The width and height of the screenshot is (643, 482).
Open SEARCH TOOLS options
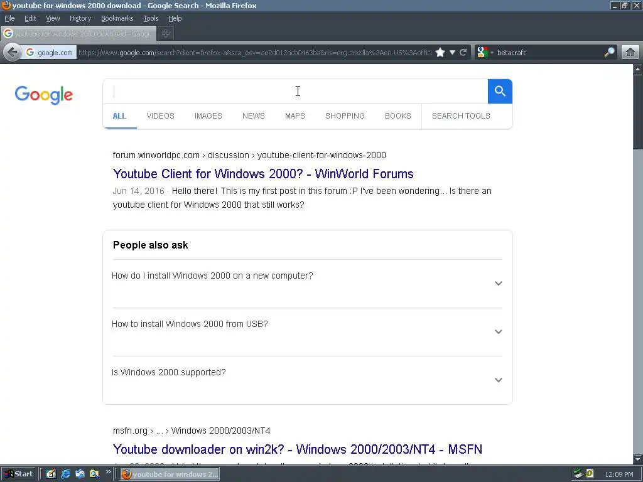click(461, 116)
